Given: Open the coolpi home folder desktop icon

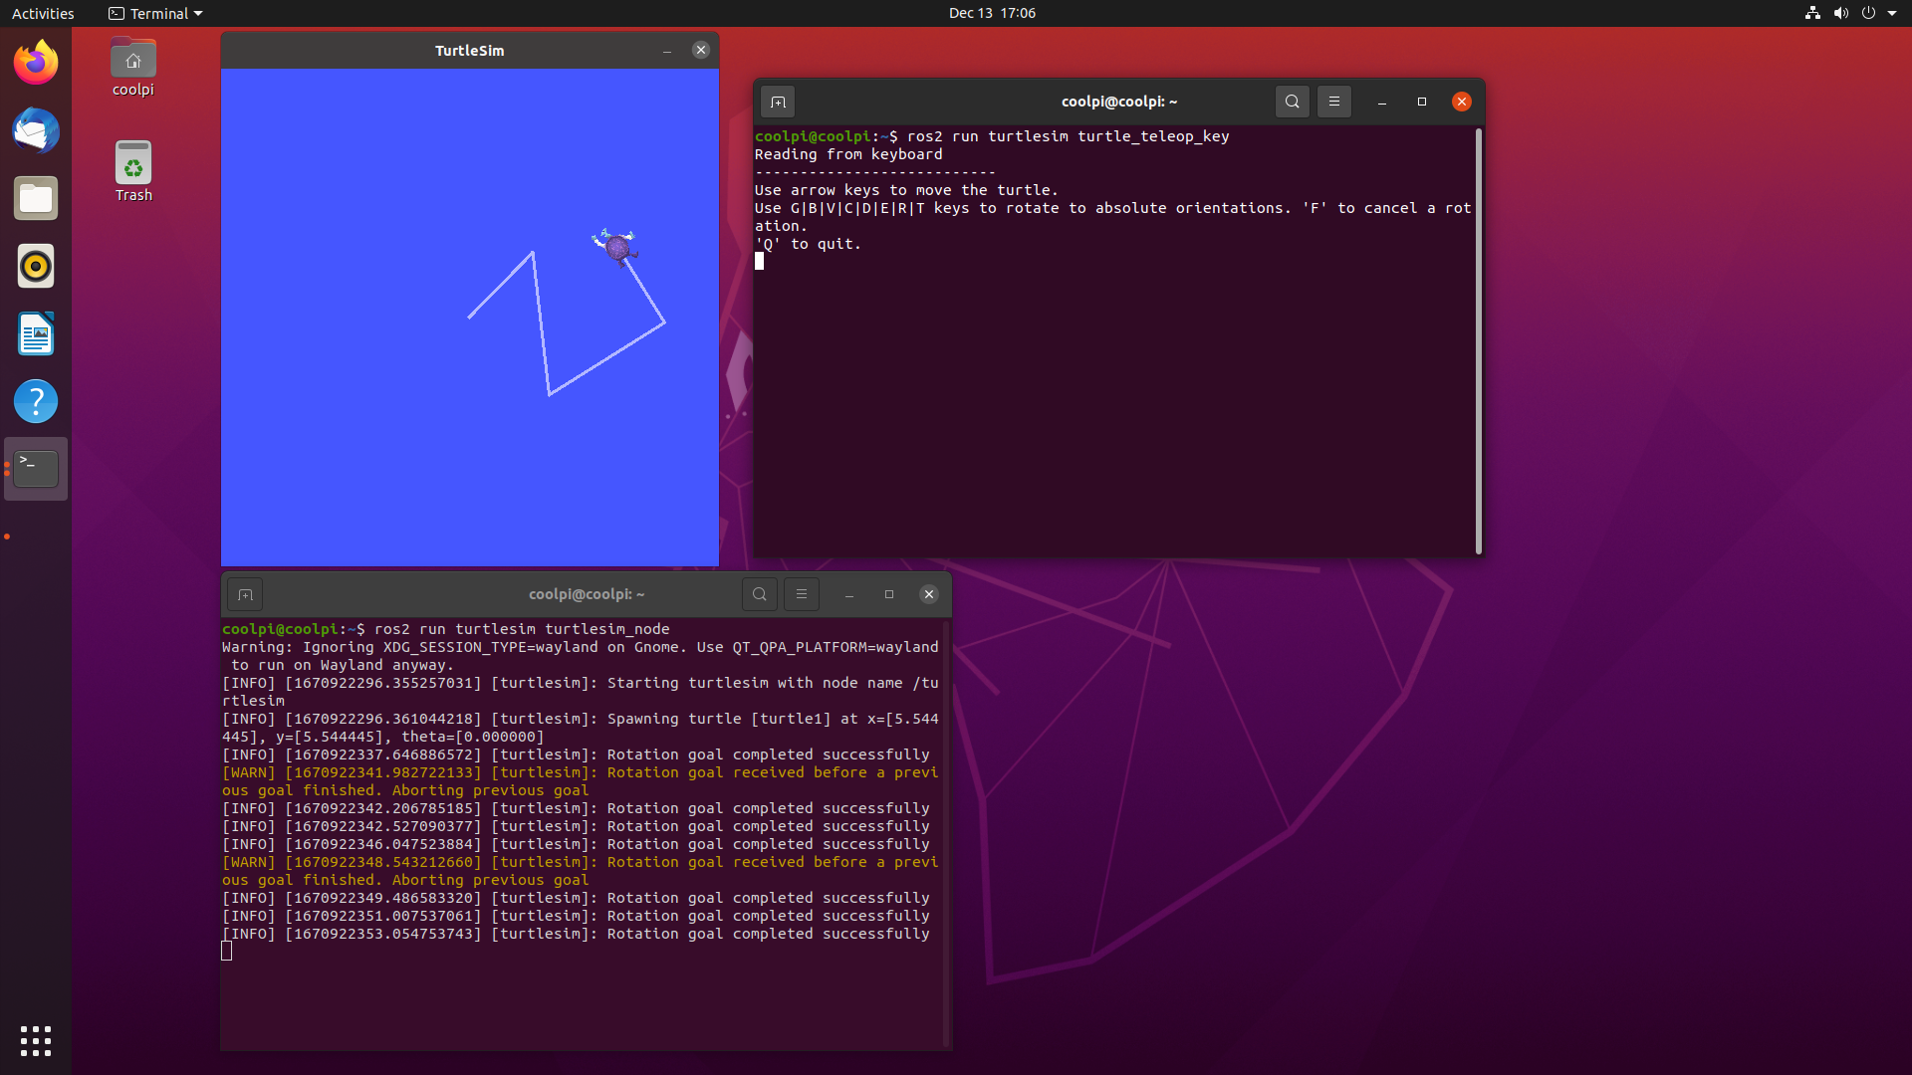Looking at the screenshot, I should (x=133, y=68).
